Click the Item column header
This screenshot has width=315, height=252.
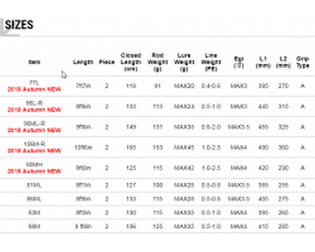(34, 62)
